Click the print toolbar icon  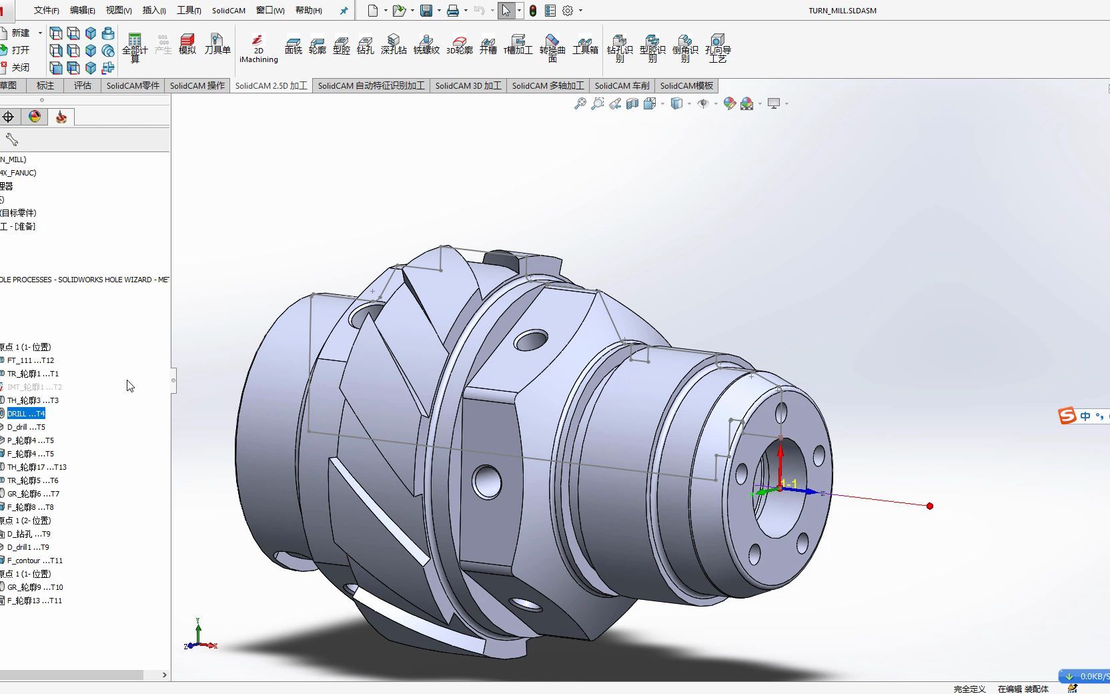click(x=453, y=11)
